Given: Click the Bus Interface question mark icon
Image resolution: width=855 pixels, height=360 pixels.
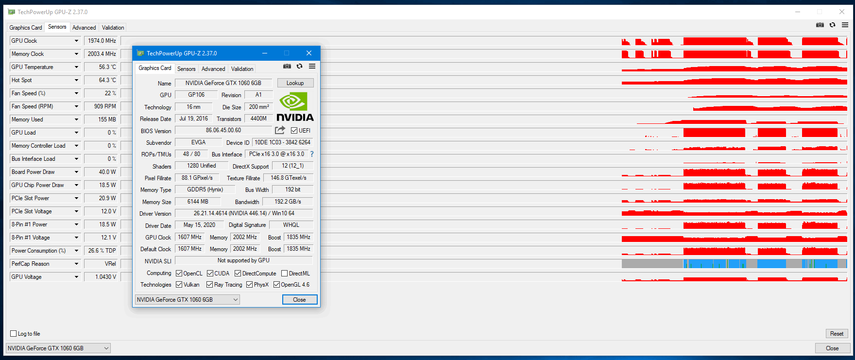Looking at the screenshot, I should click(312, 154).
